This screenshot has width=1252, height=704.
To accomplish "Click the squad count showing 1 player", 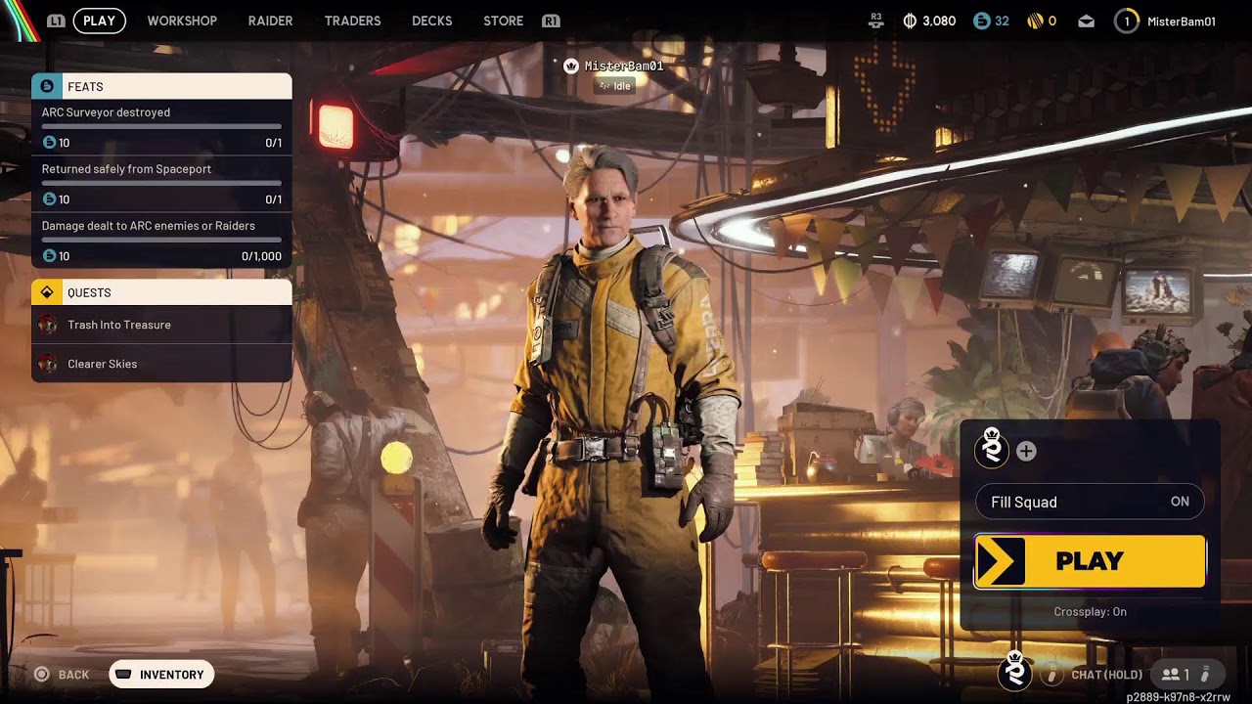I will click(1175, 675).
